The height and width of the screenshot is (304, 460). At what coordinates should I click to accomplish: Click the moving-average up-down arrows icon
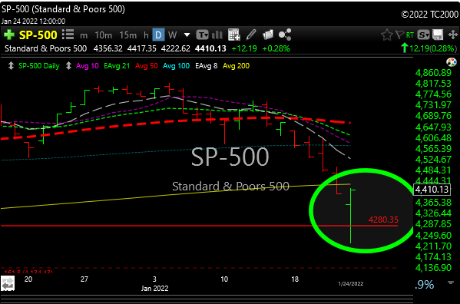[68, 66]
